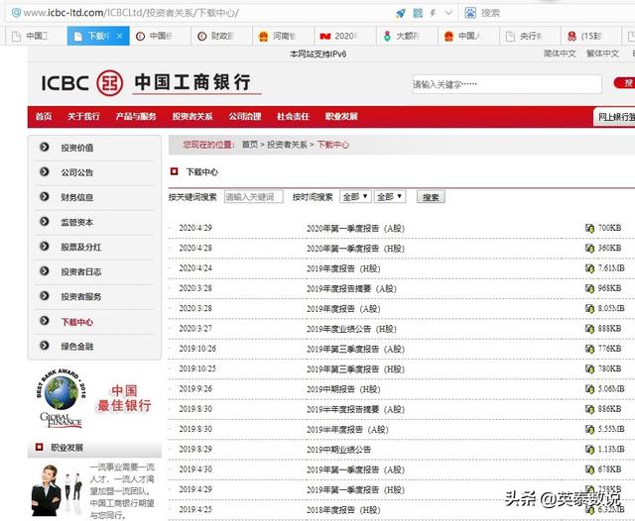
Task: Switch to the 财政部 browser tab
Action: coord(212,36)
